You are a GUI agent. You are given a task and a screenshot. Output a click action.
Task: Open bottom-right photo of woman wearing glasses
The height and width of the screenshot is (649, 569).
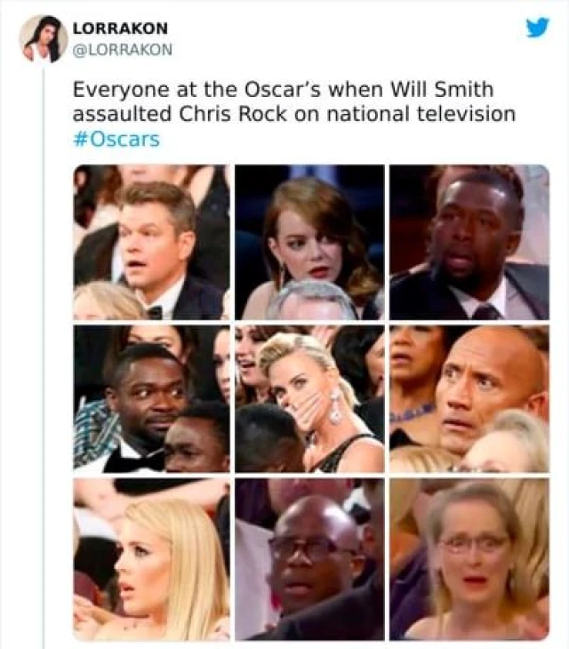[469, 559]
